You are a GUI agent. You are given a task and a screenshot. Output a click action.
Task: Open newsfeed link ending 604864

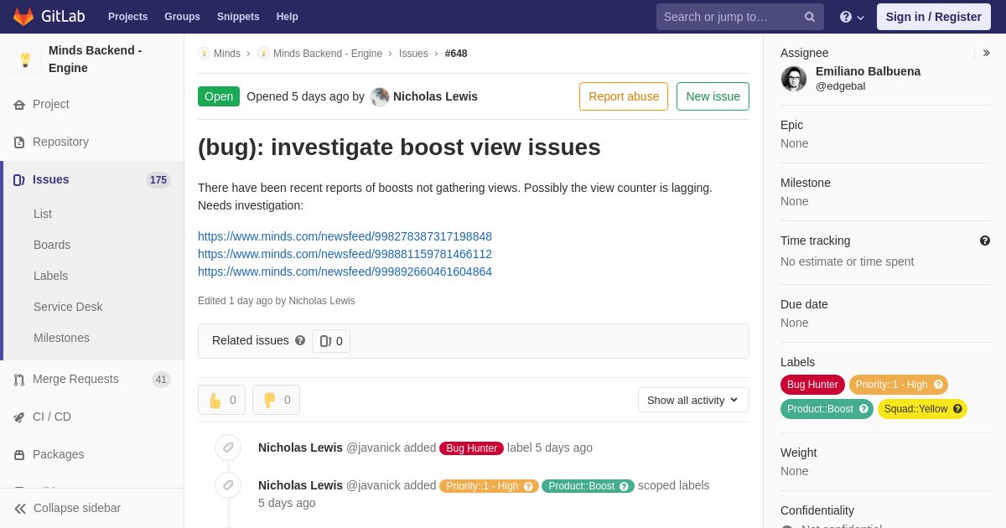[345, 272]
